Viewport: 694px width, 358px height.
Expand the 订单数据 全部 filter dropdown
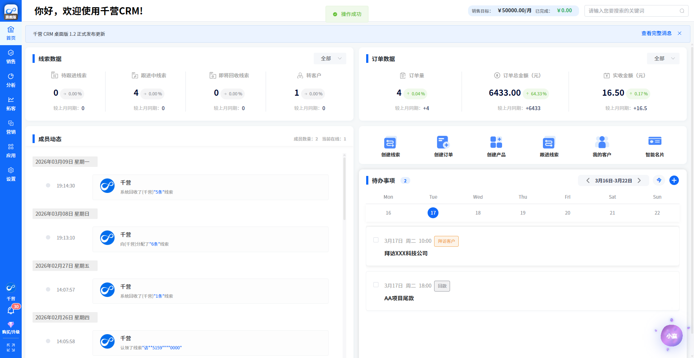(663, 59)
